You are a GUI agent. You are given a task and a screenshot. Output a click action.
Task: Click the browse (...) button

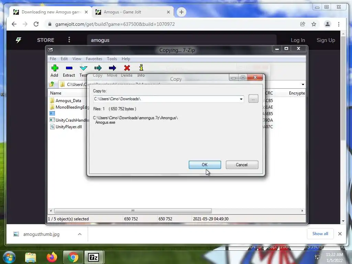coord(253,99)
